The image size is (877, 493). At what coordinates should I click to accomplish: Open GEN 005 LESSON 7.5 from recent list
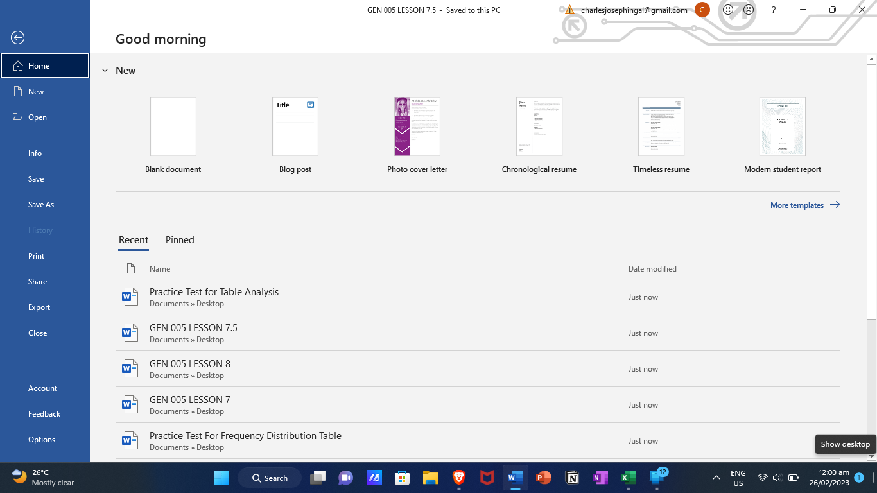[x=478, y=333]
